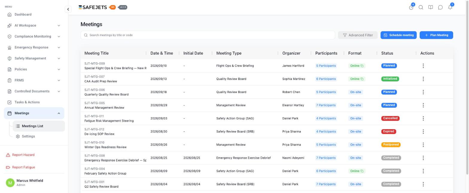This screenshot has height=193, width=469.
Task: Open row actions for SJT-MTG-009
Action: (423, 66)
